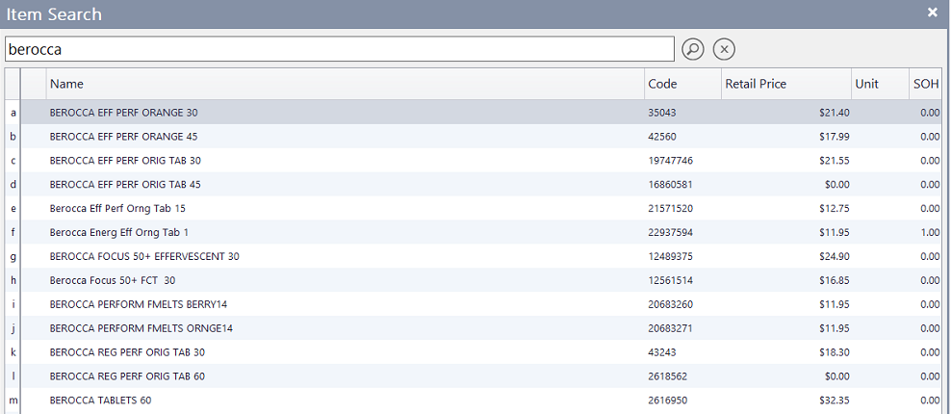
Task: Sort by the Code column header
Action: (682, 84)
